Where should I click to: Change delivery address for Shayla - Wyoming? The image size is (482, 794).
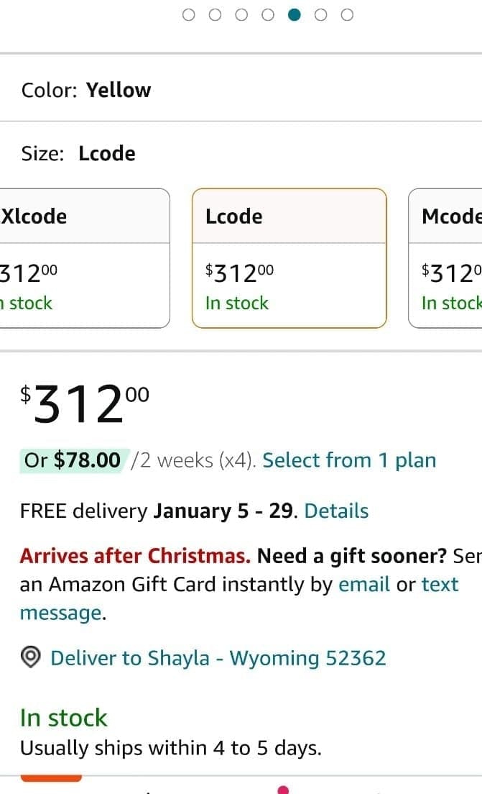(x=218, y=658)
